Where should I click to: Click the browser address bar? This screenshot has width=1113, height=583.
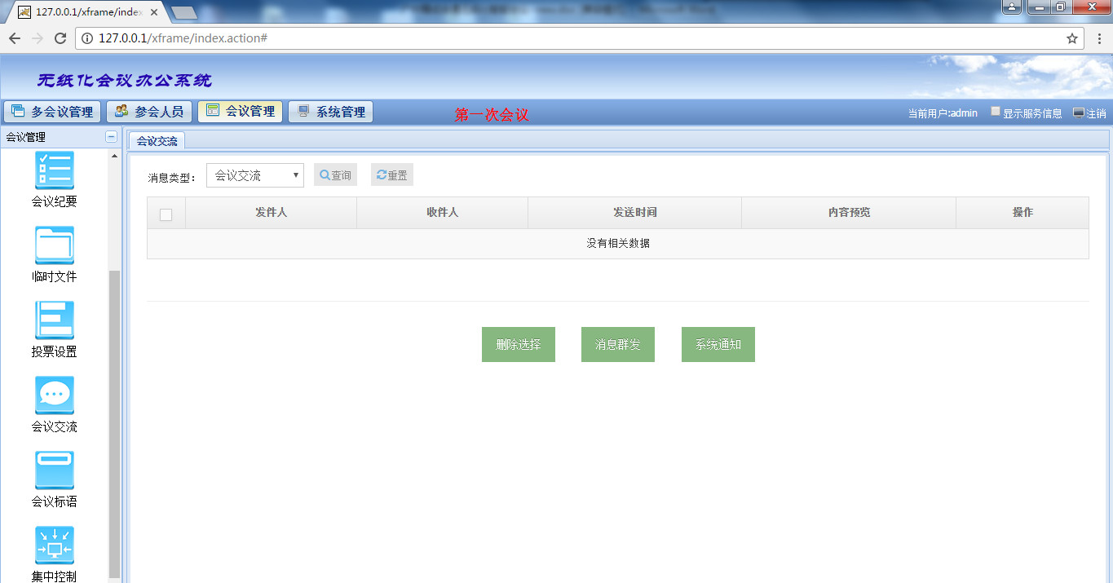coord(571,38)
